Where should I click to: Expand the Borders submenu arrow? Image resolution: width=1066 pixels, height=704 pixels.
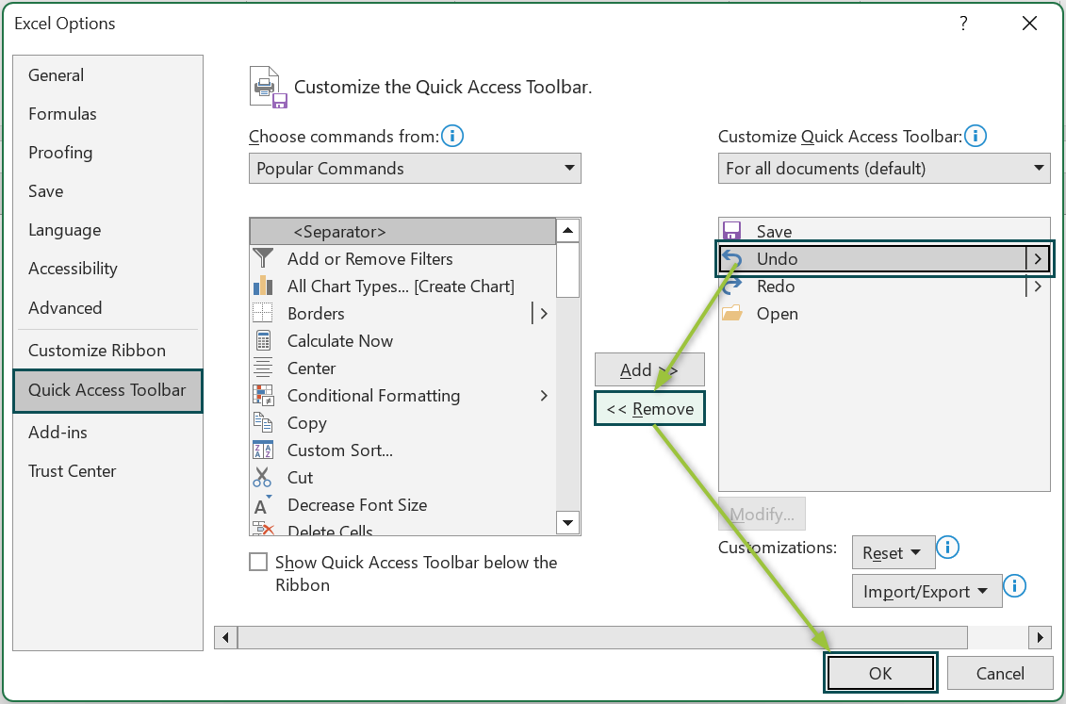click(543, 313)
